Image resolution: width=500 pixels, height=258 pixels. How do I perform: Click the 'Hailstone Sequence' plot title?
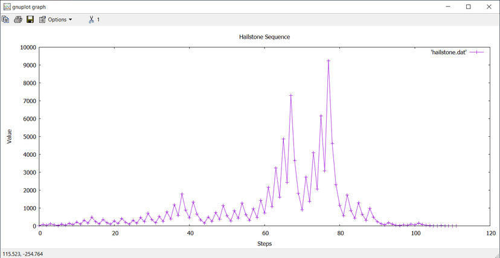265,37
